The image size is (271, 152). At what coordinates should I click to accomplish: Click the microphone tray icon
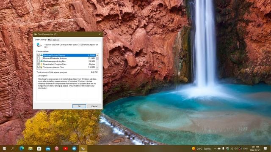click(223, 149)
